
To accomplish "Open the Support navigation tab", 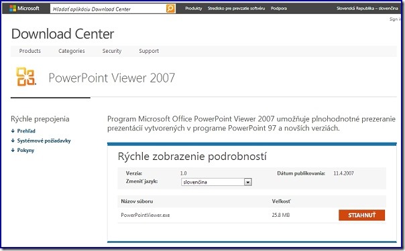I will coord(149,51).
